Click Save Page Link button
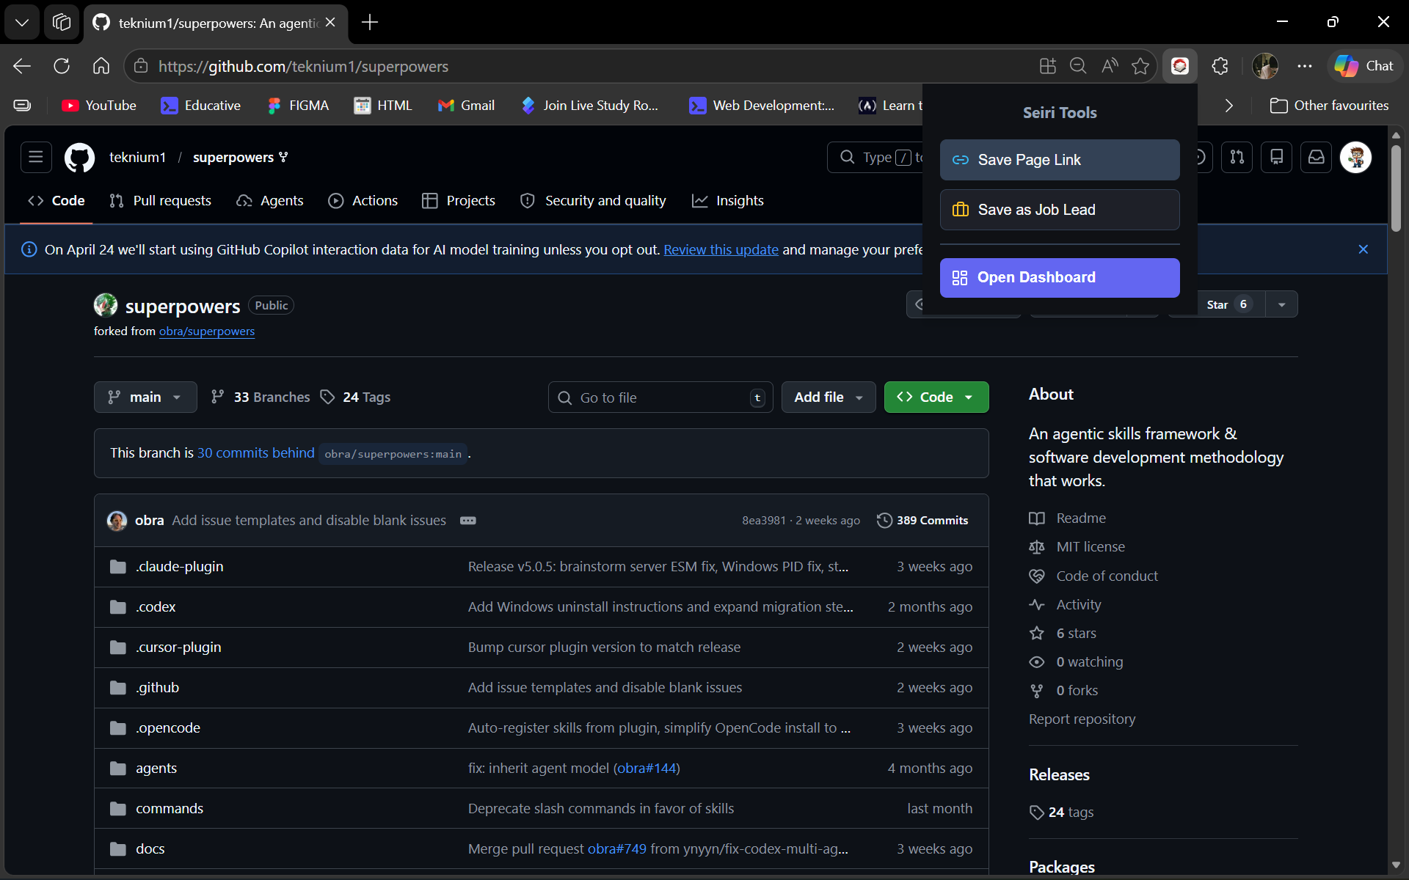The height and width of the screenshot is (880, 1409). (1059, 160)
